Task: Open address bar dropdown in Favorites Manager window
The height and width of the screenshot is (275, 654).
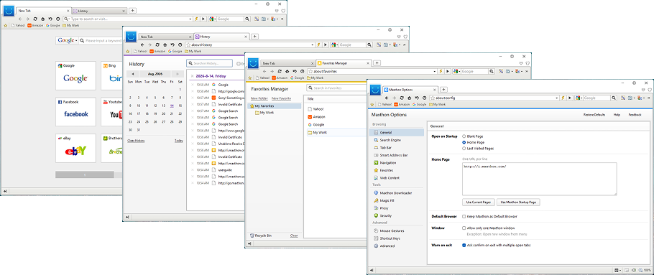Action: tap(435, 71)
